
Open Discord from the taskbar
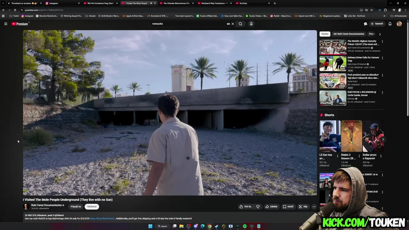[196, 226]
